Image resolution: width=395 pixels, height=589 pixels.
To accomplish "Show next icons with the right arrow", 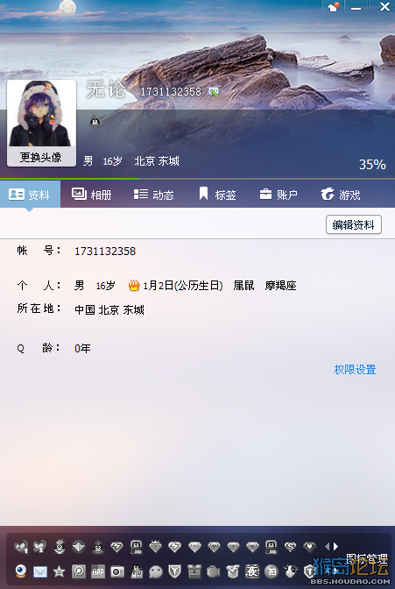I will [x=336, y=546].
